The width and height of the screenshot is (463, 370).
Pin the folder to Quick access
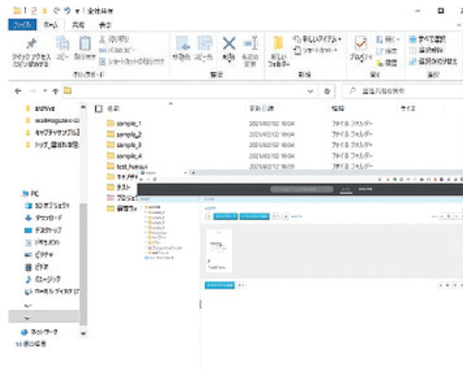(x=31, y=44)
